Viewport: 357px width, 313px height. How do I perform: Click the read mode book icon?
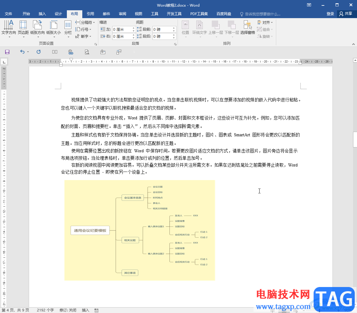(x=55, y=52)
